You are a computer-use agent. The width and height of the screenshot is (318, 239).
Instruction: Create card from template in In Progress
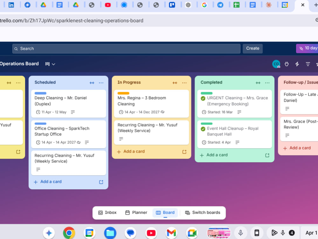tap(184, 152)
